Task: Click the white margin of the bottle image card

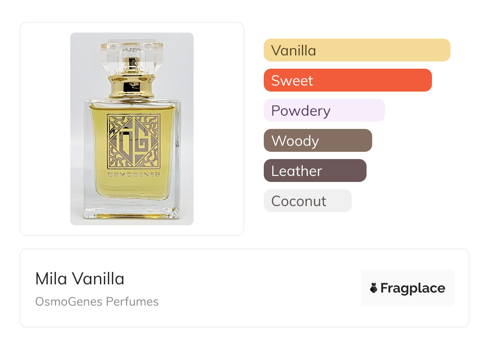Action: point(44,129)
